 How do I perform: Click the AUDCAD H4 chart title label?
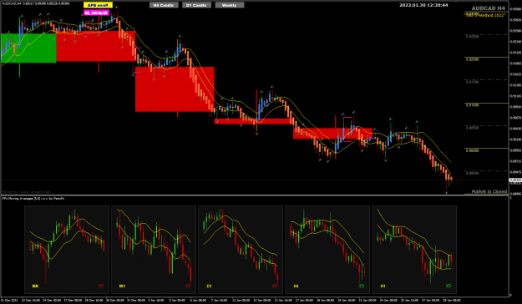point(488,8)
